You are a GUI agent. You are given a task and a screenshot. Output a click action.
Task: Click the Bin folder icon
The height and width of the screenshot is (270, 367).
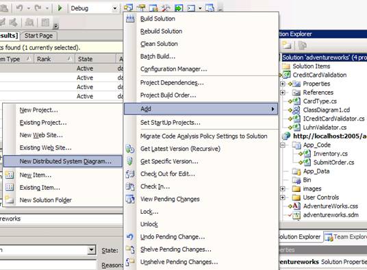pos(296,180)
